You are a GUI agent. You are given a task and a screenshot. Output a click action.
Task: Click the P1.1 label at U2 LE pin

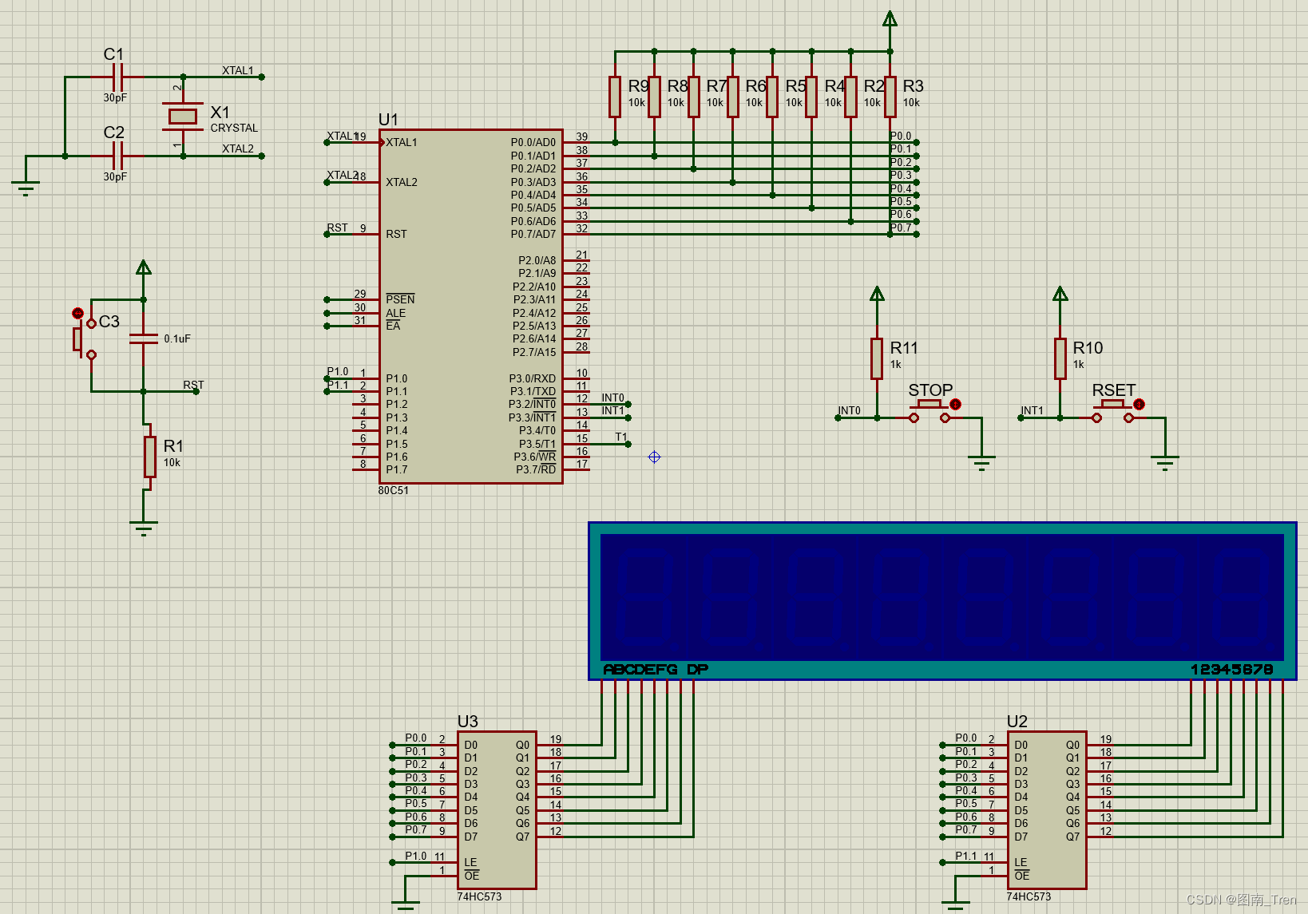[965, 856]
